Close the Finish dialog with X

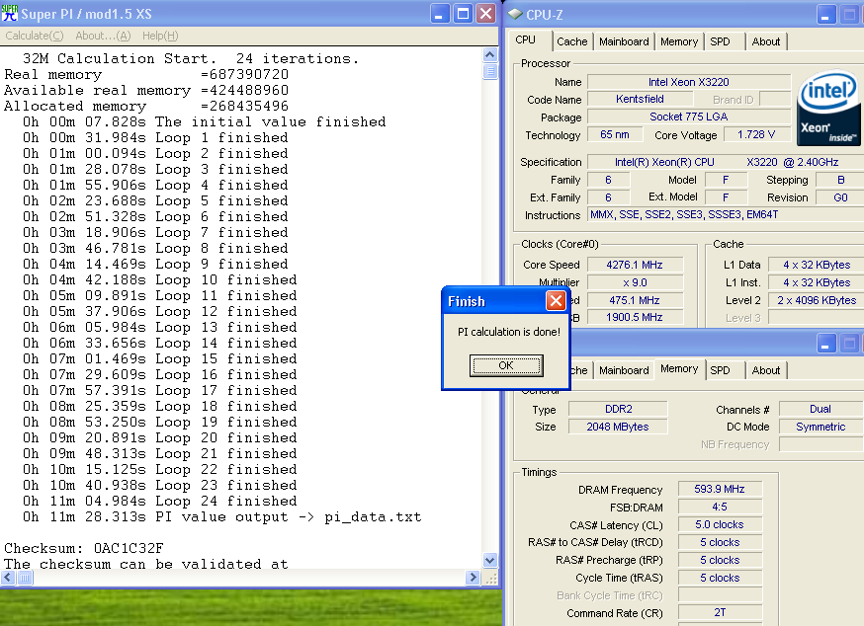pyautogui.click(x=556, y=300)
